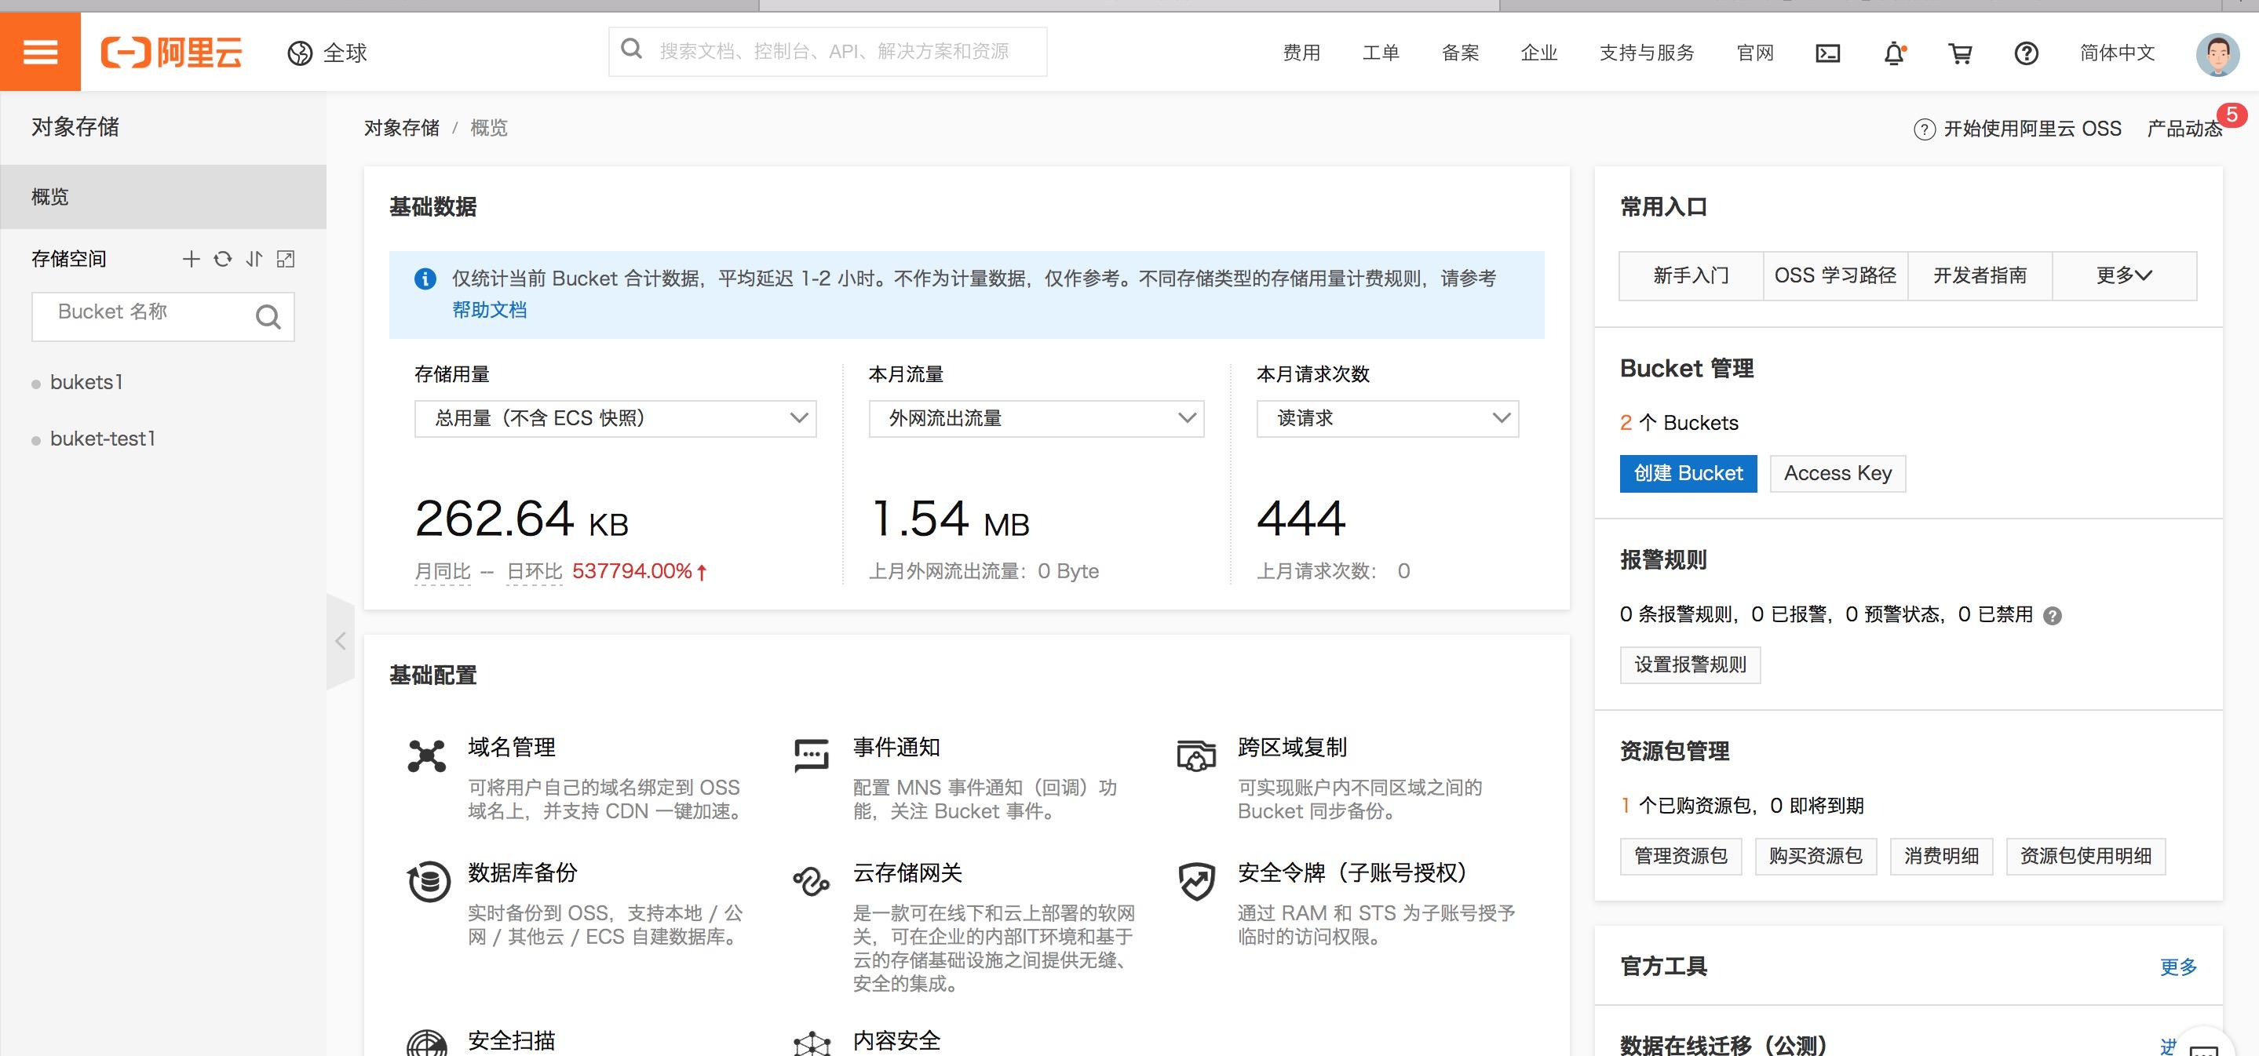Open the 工单 menu

coord(1381,53)
